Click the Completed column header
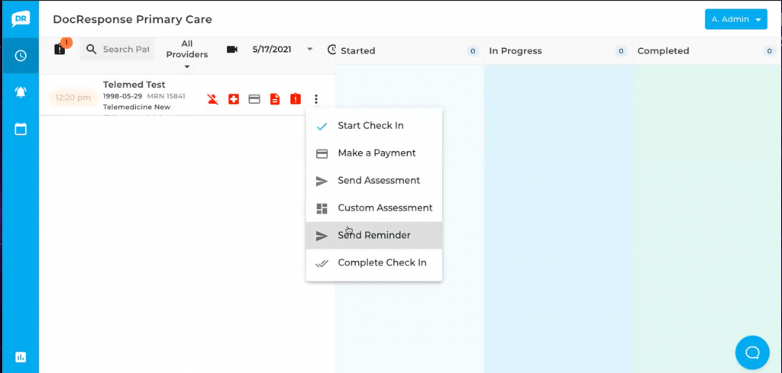This screenshot has height=373, width=782. point(664,51)
